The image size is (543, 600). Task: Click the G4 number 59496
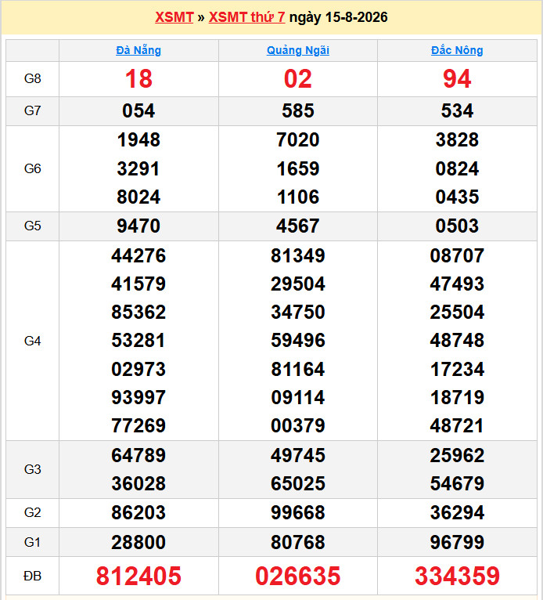point(298,341)
